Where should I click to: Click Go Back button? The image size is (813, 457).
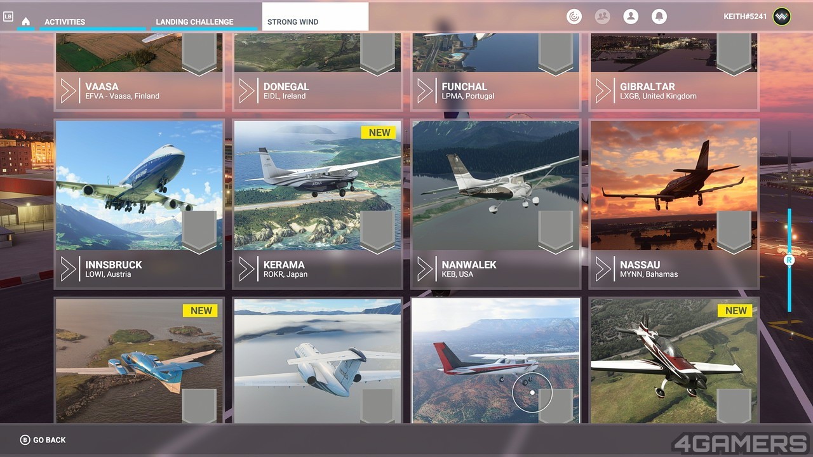(x=43, y=440)
